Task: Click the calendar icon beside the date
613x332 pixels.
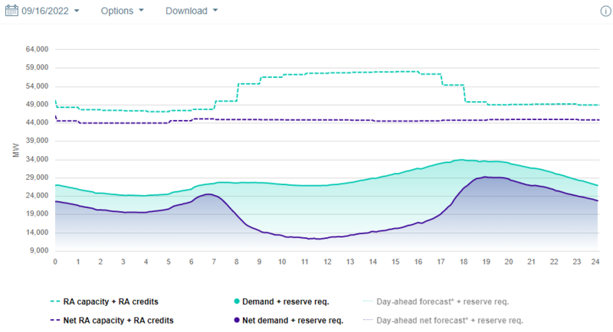Action: 12,11
